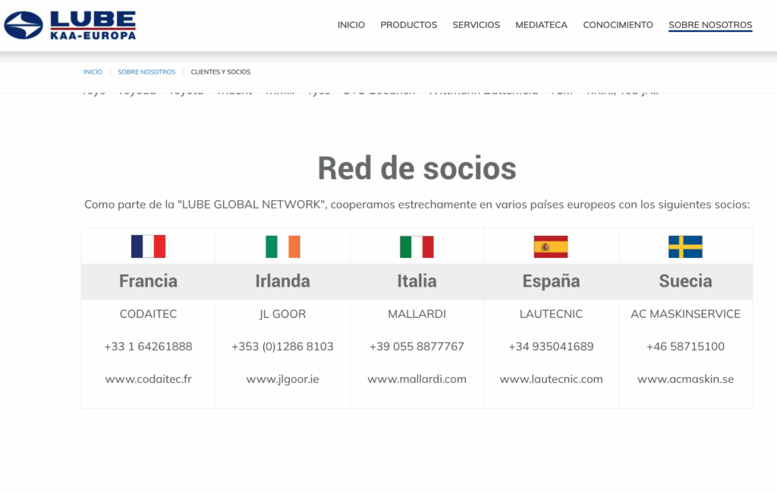
Task: Click the Ireland flag icon
Action: point(282,246)
